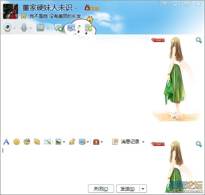Start a voice call with microphone icon
This screenshot has height=195, width=205.
[x=24, y=27]
